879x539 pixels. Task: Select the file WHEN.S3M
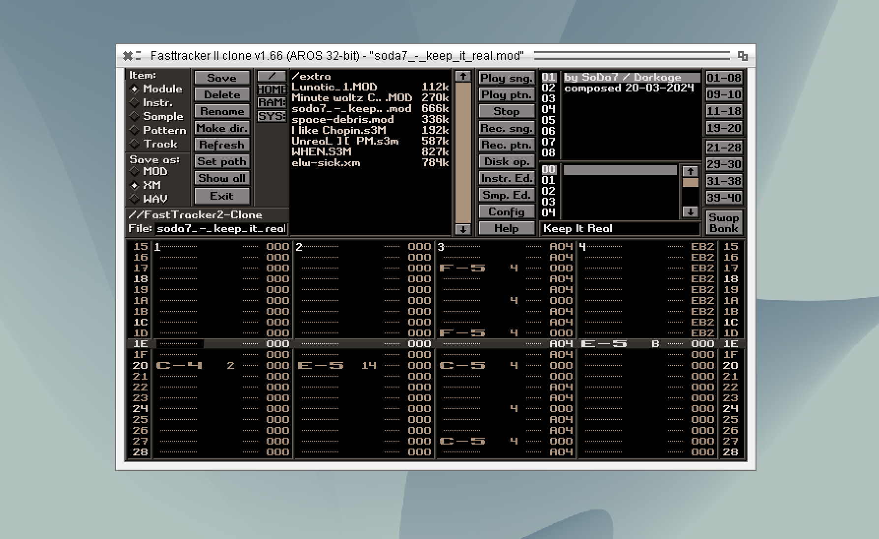point(370,152)
